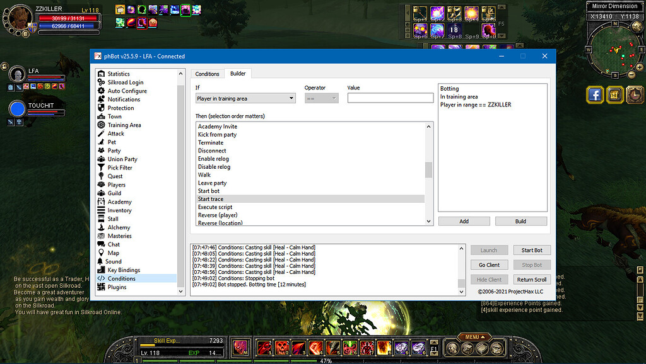Open the clock icon in game HUD
The image size is (646, 364).
point(635,95)
